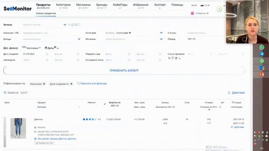269x151 pixels.
Task: Expand the Бренды dropdown
Action: [x=79, y=39]
